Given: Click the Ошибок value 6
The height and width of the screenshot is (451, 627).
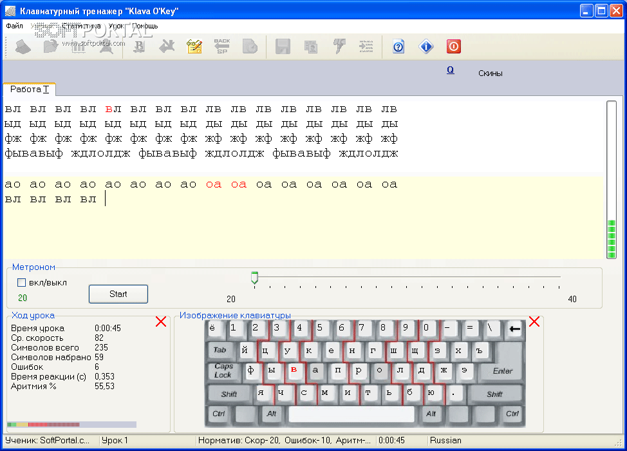Looking at the screenshot, I should point(97,367).
